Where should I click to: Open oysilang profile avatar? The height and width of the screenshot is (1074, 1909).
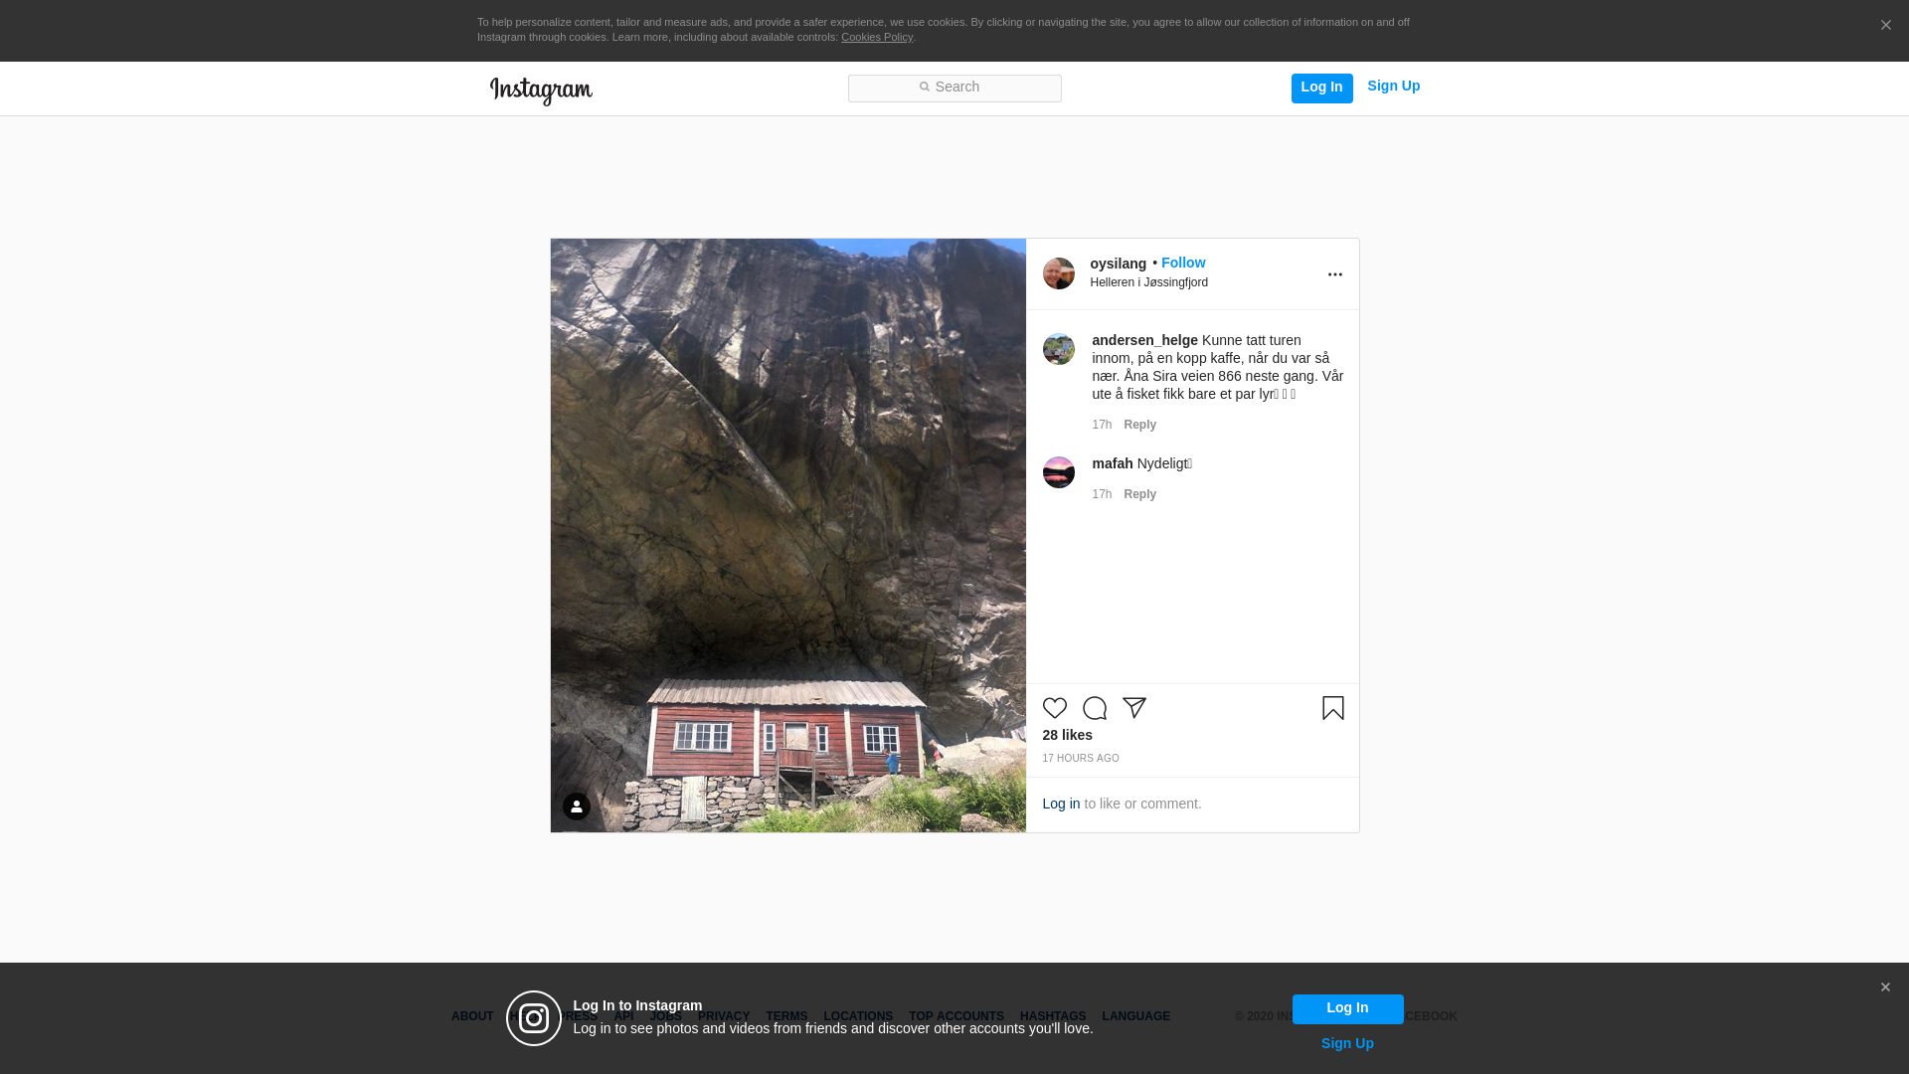1058,273
